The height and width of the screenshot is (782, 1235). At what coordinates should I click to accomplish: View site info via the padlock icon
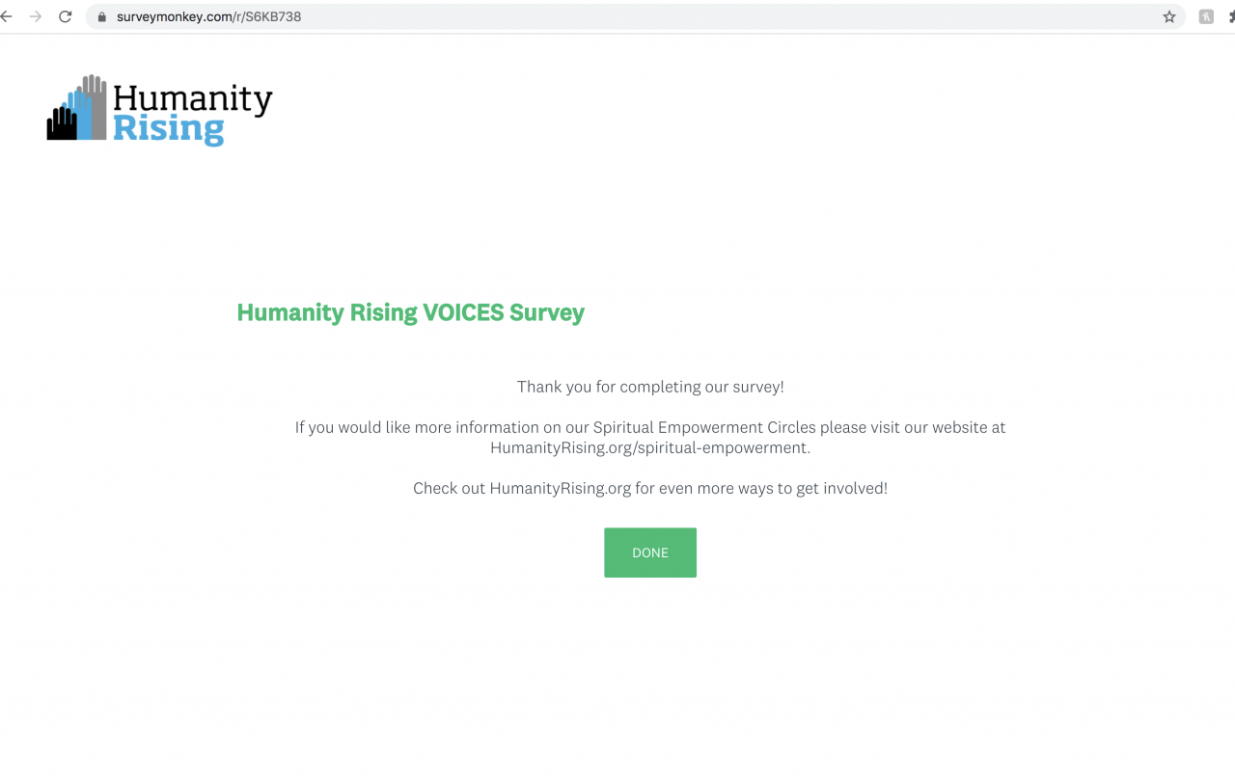pyautogui.click(x=100, y=16)
